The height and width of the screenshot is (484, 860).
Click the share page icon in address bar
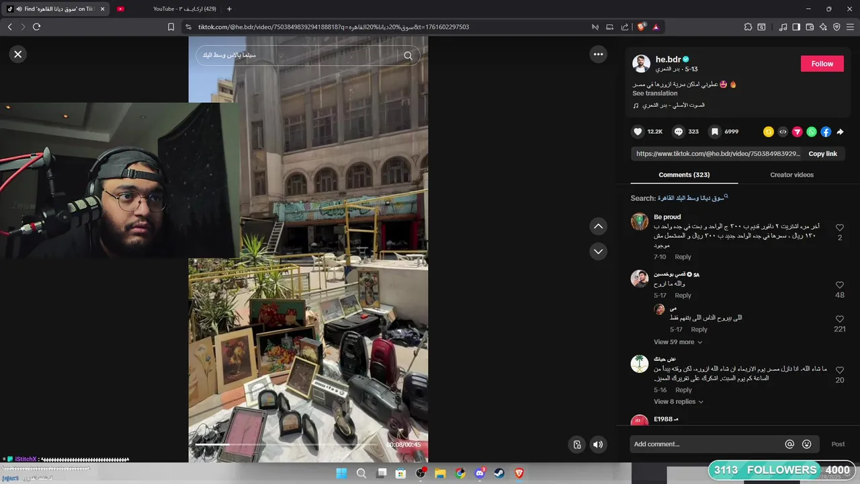[625, 27]
